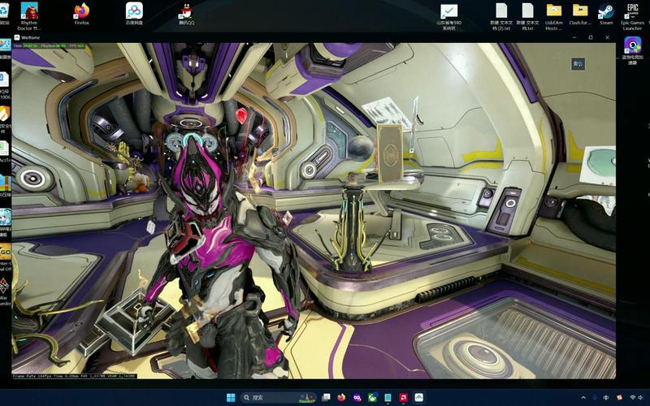The width and height of the screenshot is (650, 406).
Task: Switch to Warframe on the taskbar
Action: [418, 398]
